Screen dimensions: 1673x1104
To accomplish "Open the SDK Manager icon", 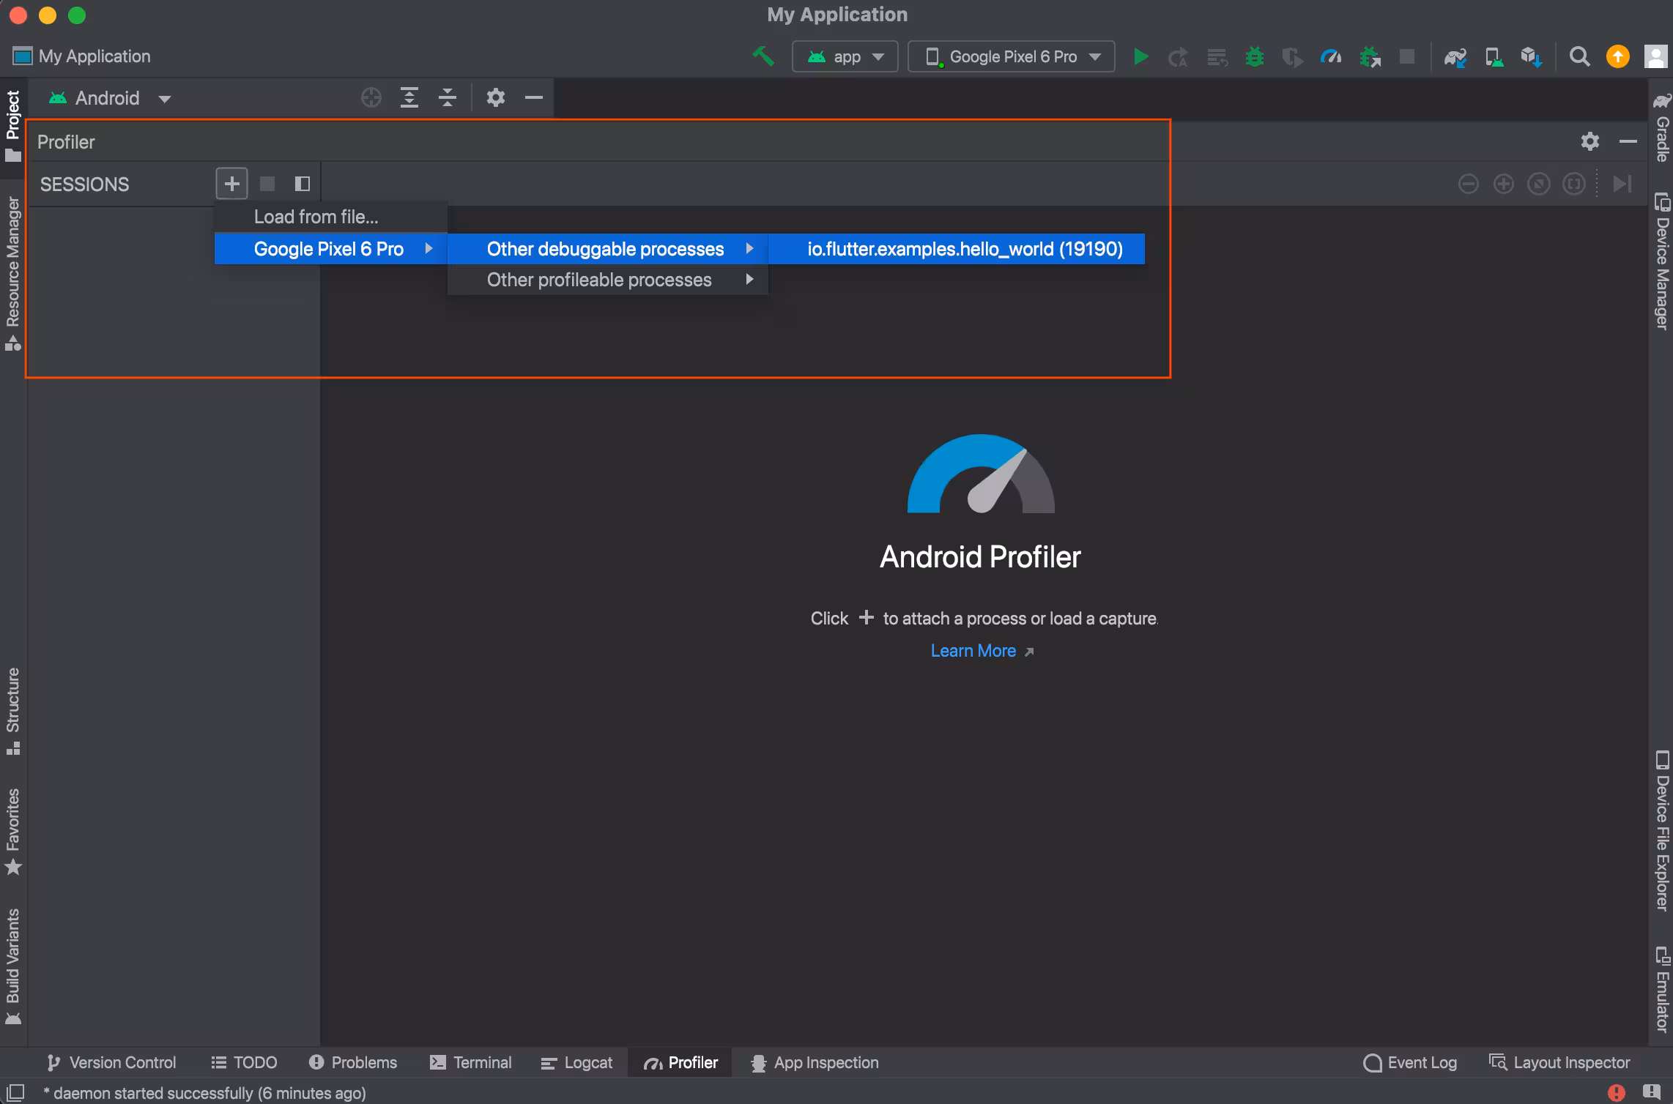I will [x=1531, y=56].
